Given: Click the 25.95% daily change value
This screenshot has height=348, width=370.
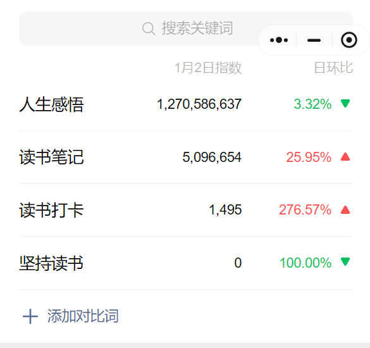Looking at the screenshot, I should click(309, 157).
